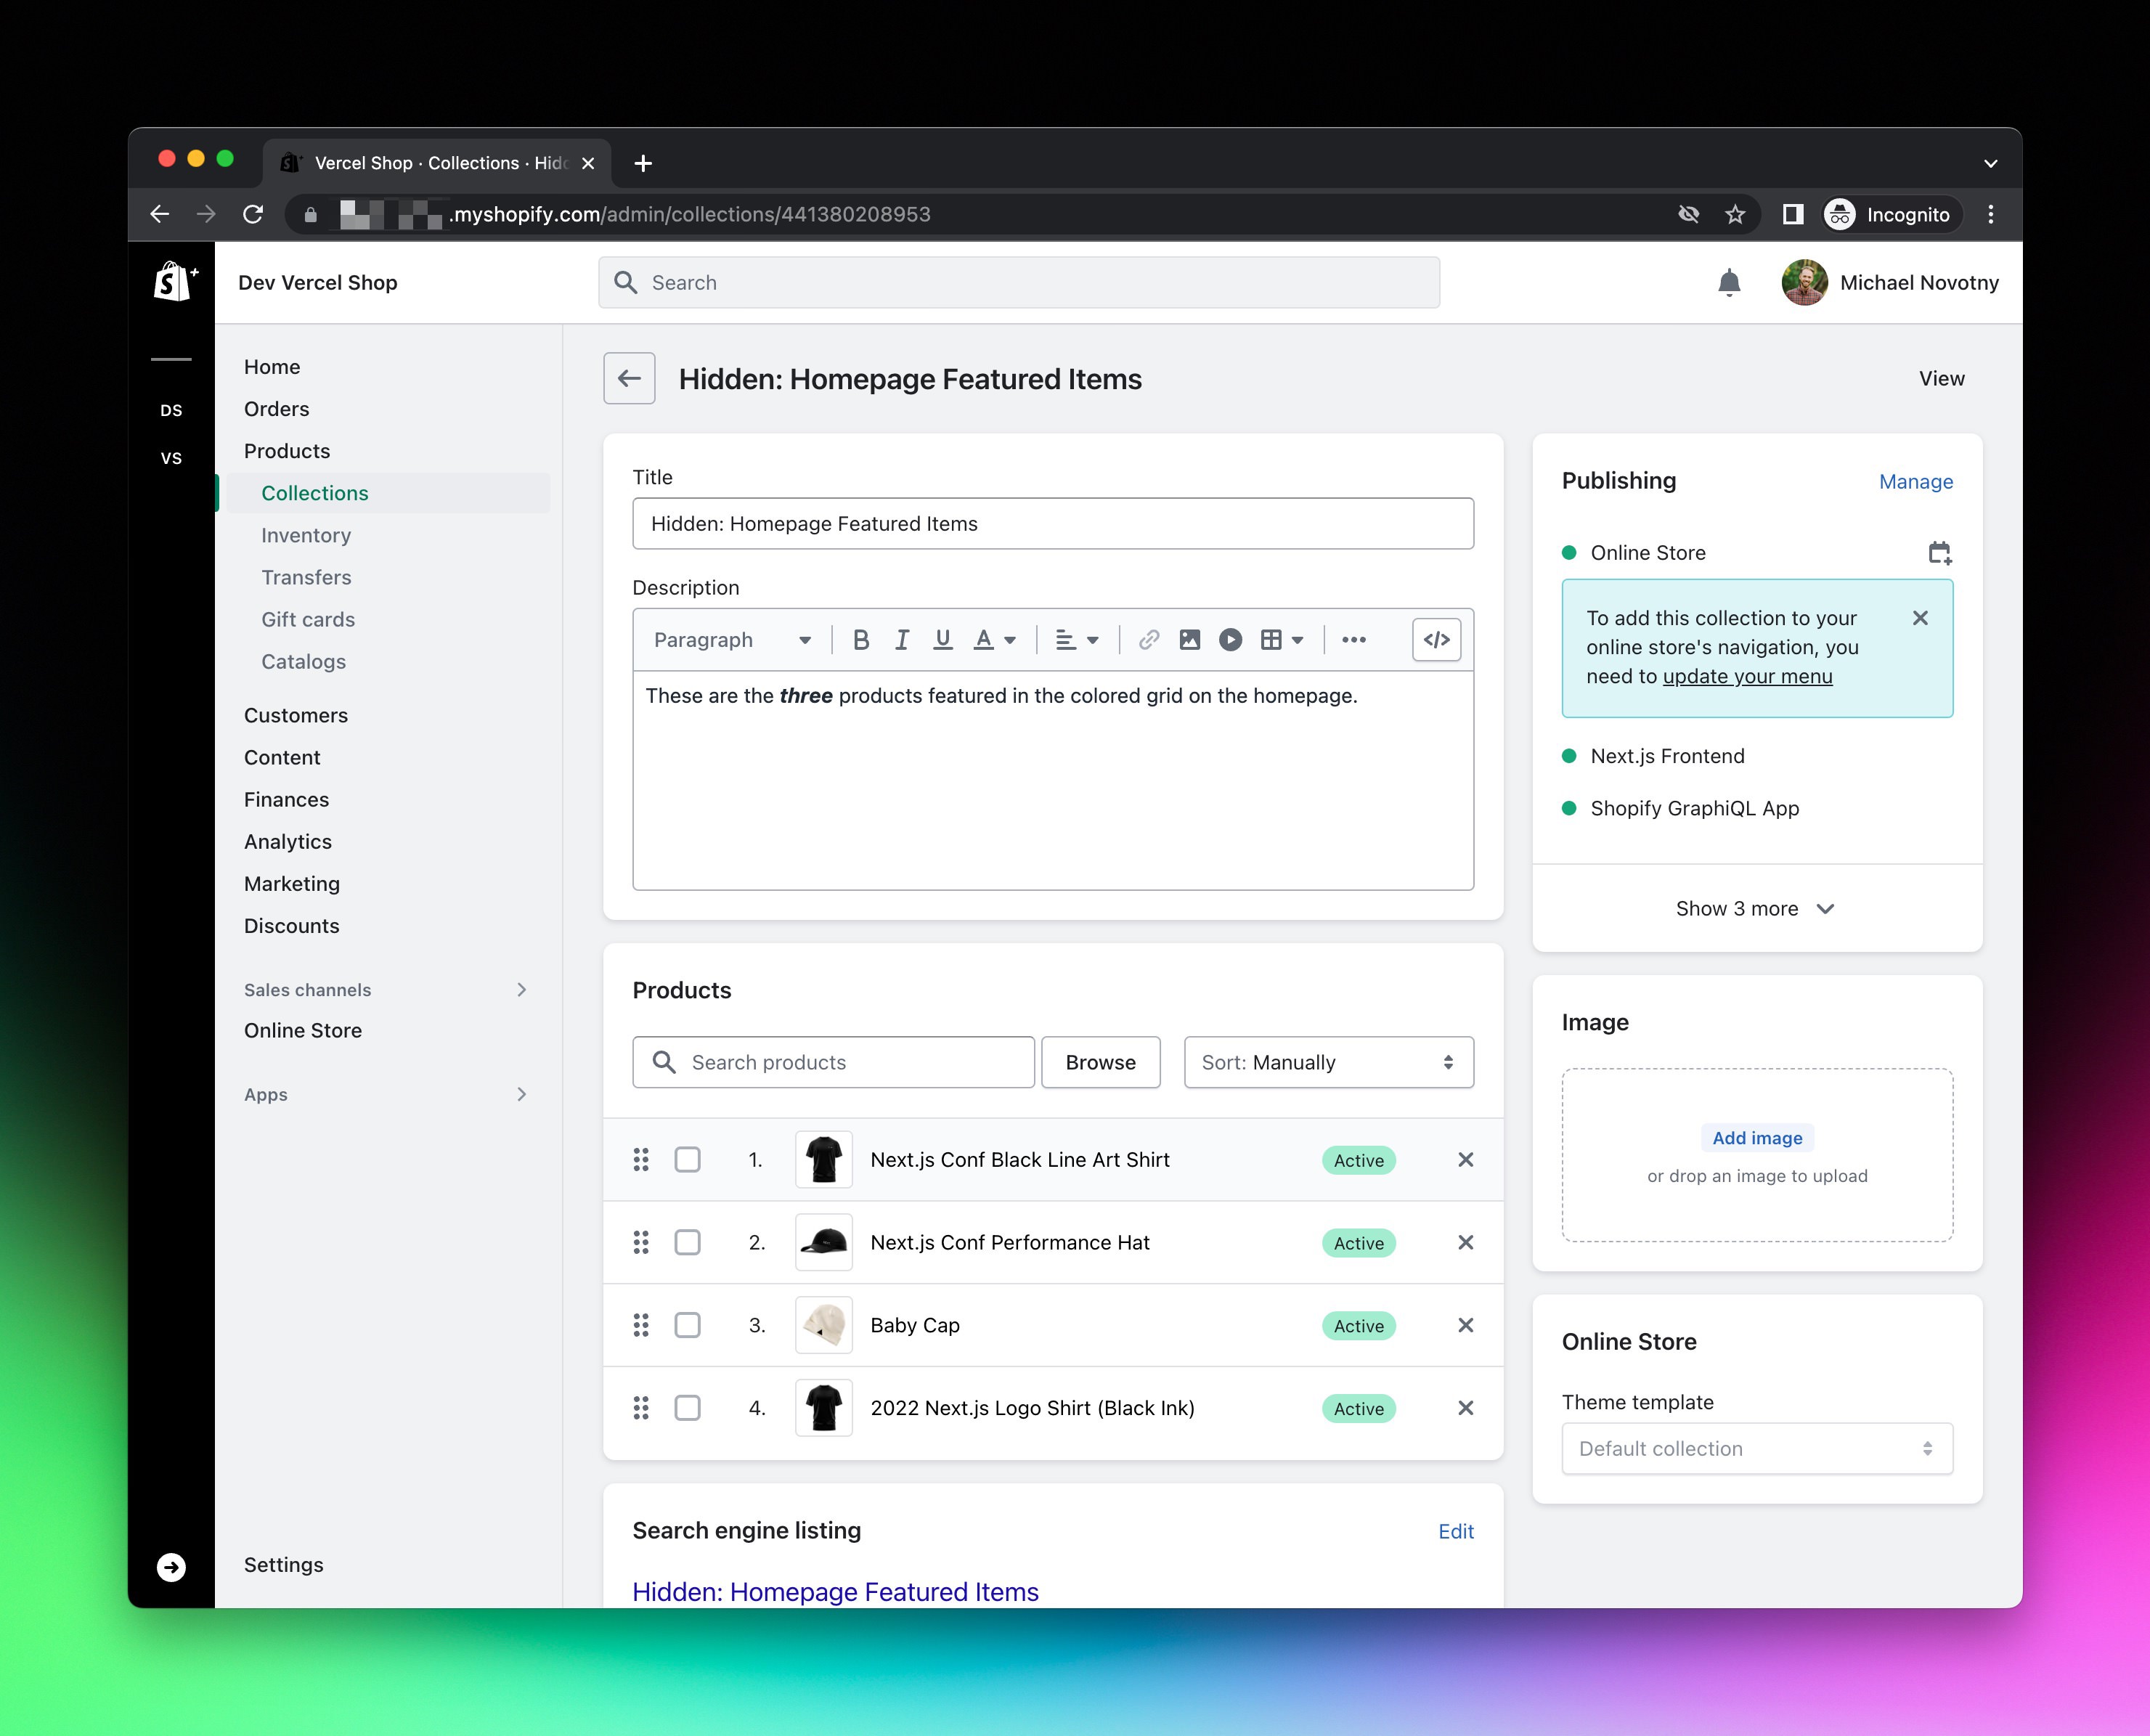
Task: Remove 2022 Next.js Logo Shirt from collection
Action: (1466, 1408)
